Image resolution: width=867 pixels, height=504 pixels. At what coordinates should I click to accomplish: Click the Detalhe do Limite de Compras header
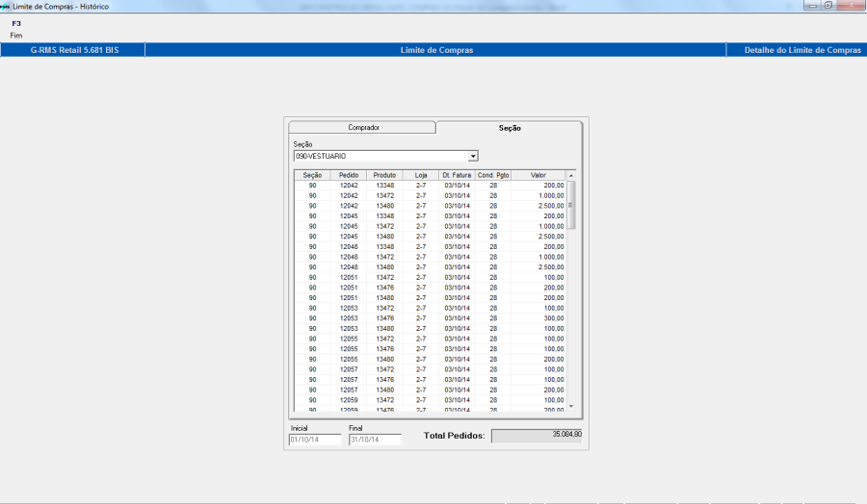tap(802, 50)
